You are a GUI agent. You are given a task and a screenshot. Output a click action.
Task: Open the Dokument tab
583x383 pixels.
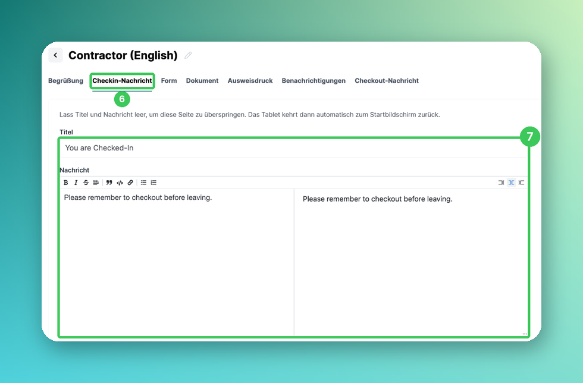click(x=202, y=81)
